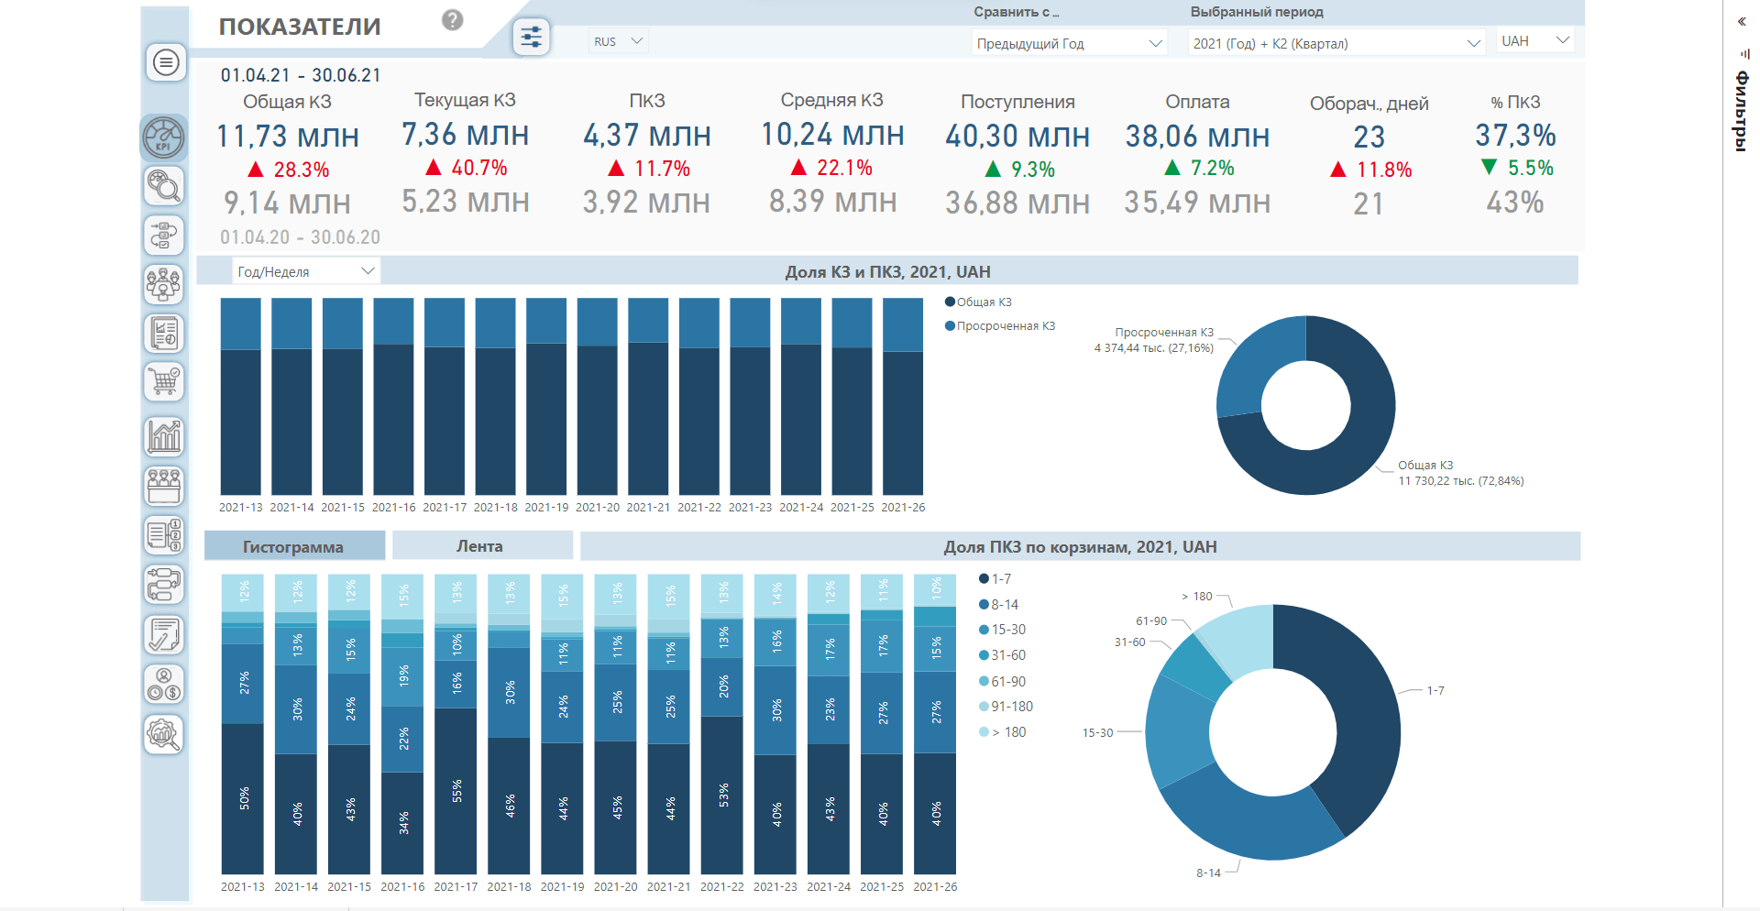
Task: Expand the collapsed 'Фильтры' pane chevron
Action: pyautogui.click(x=1742, y=21)
